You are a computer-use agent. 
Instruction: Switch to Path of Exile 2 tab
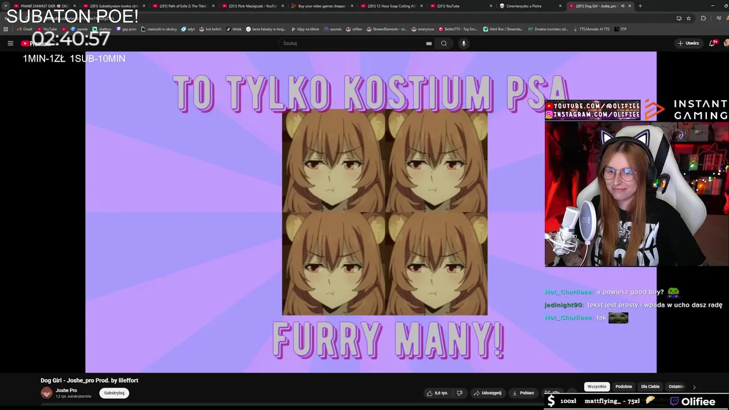click(x=182, y=6)
